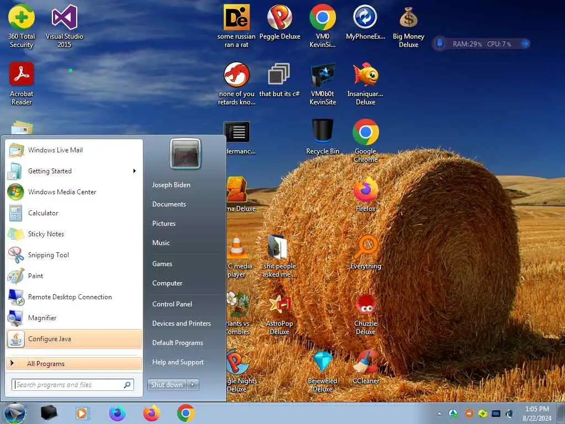
Task: Open Help and Support from Start menu
Action: point(178,362)
